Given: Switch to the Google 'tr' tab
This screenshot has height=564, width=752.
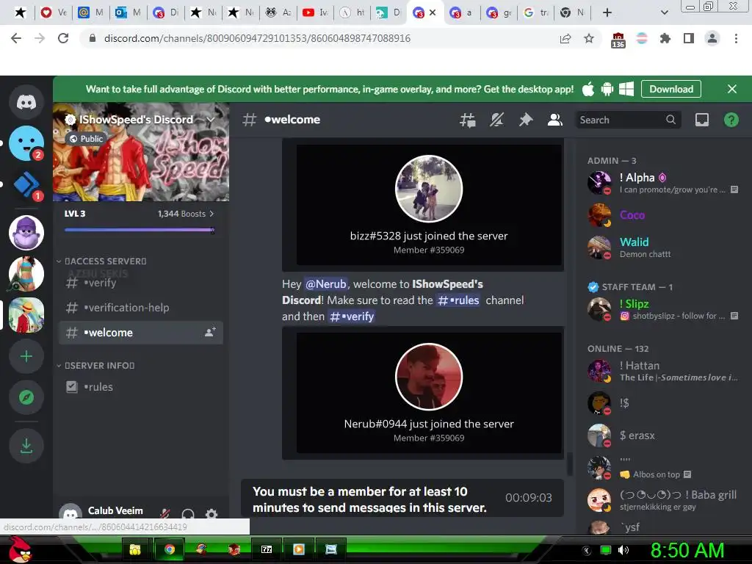Looking at the screenshot, I should coord(535,12).
